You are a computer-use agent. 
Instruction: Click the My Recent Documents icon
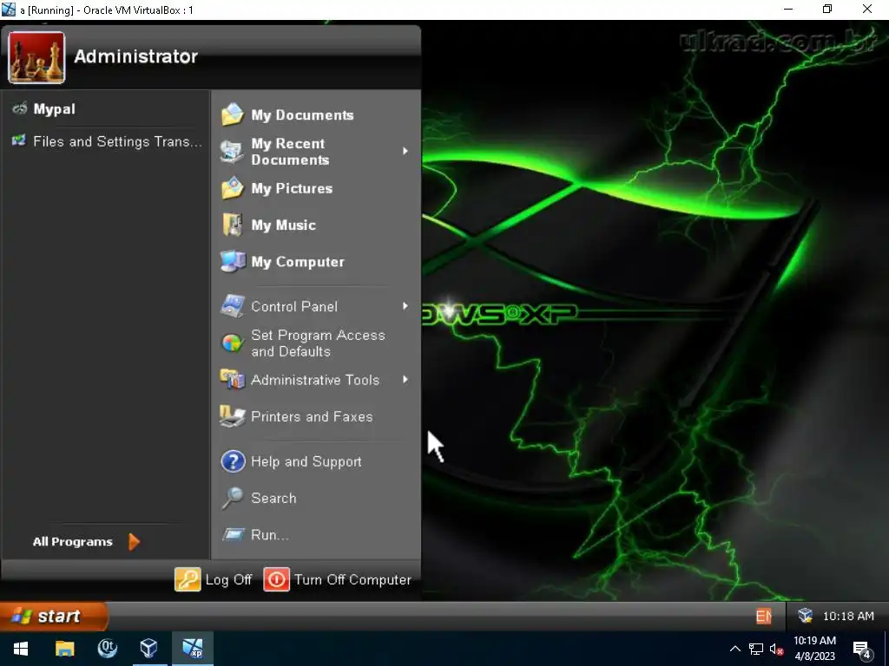tap(233, 152)
